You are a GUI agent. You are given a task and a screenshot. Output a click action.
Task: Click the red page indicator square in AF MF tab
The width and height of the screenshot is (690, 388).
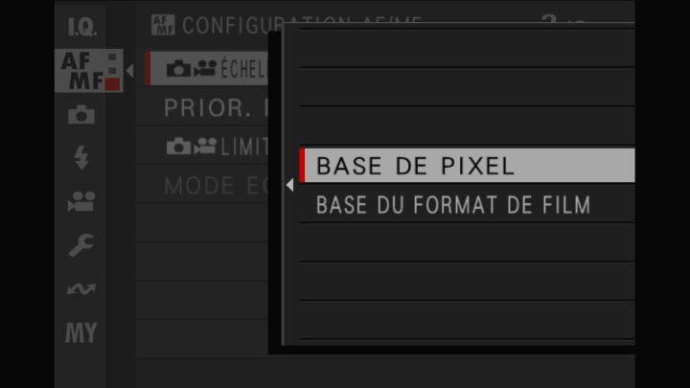point(113,84)
